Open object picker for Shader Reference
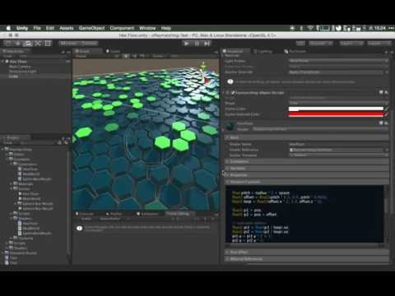Screen dimensions: 395x296 (386, 150)
